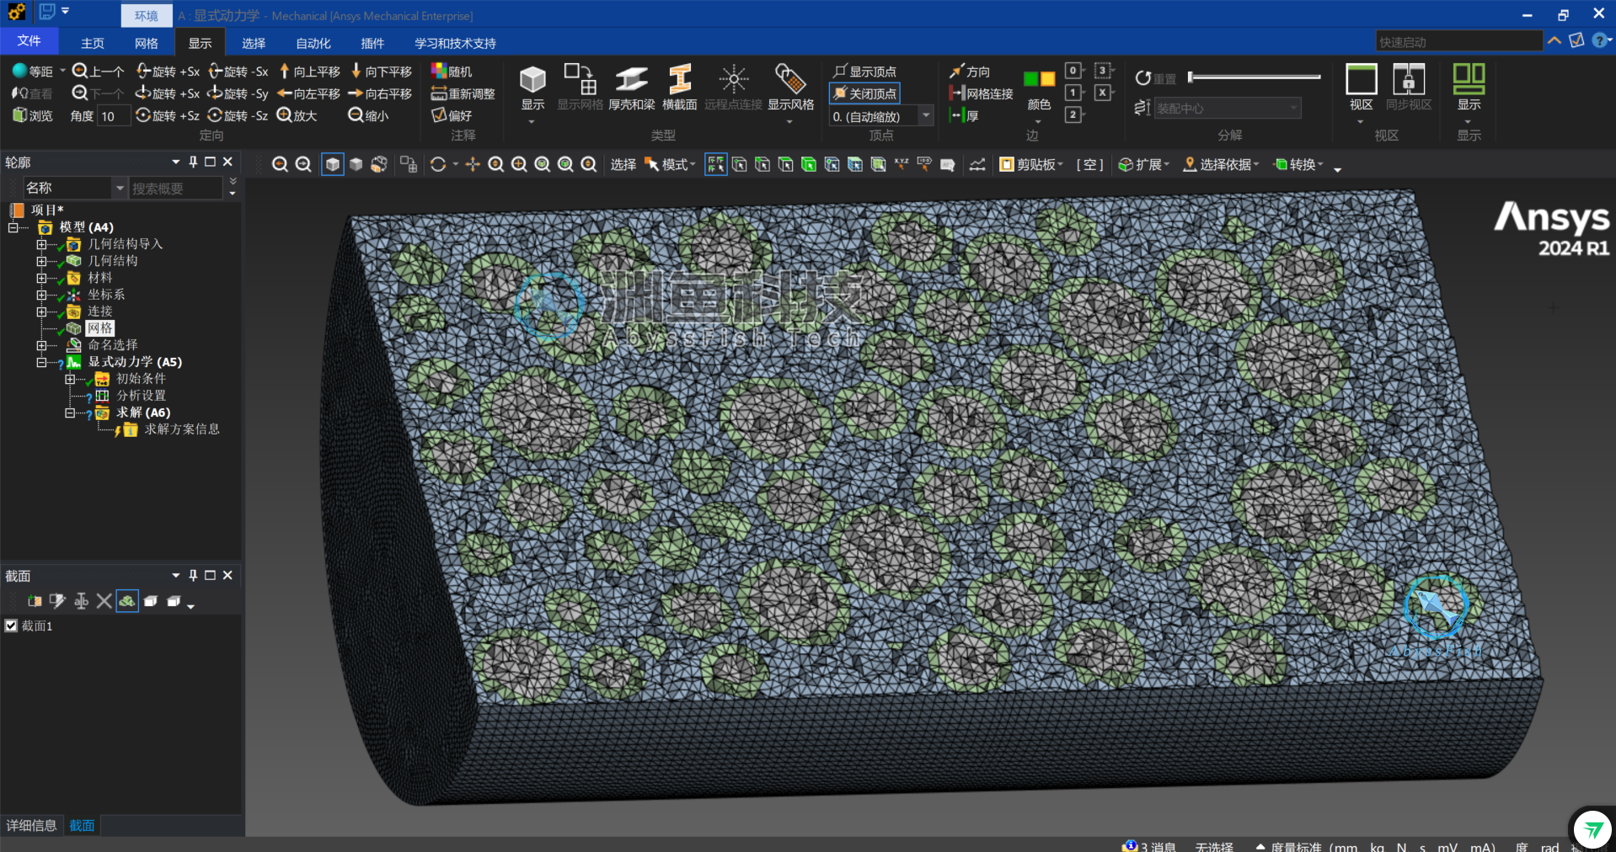Expand the 材料 tree node
Screen dimensions: 1616x852
click(41, 278)
